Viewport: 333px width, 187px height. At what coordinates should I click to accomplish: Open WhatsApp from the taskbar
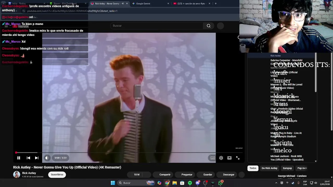click(221, 183)
